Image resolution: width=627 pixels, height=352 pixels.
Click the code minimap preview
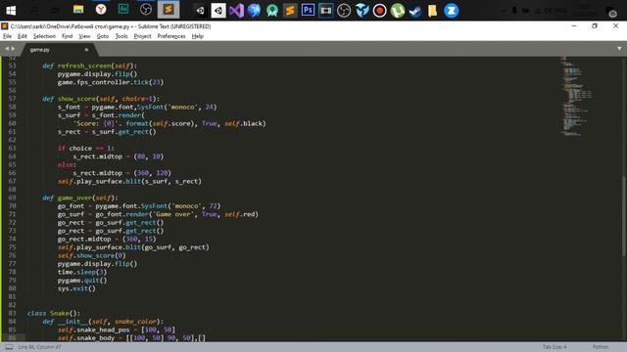pos(577,97)
